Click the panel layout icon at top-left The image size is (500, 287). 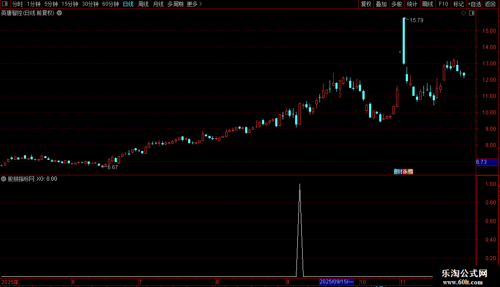pyautogui.click(x=5, y=4)
